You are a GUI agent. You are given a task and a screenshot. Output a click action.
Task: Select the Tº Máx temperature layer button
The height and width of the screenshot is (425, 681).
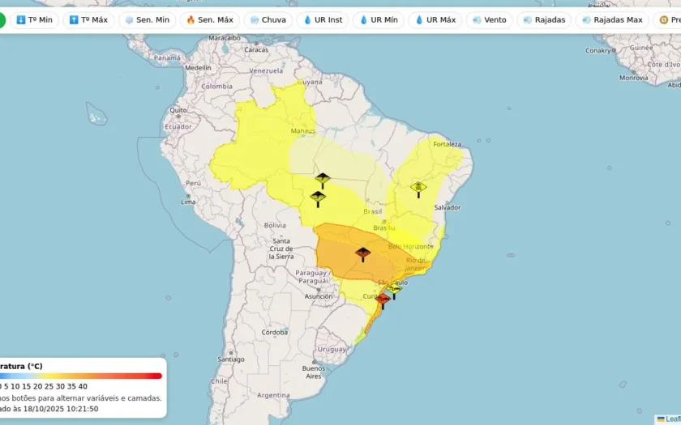click(x=88, y=20)
